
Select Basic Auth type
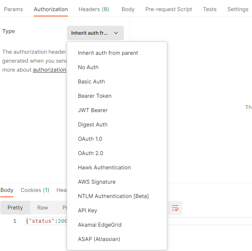click(92, 82)
